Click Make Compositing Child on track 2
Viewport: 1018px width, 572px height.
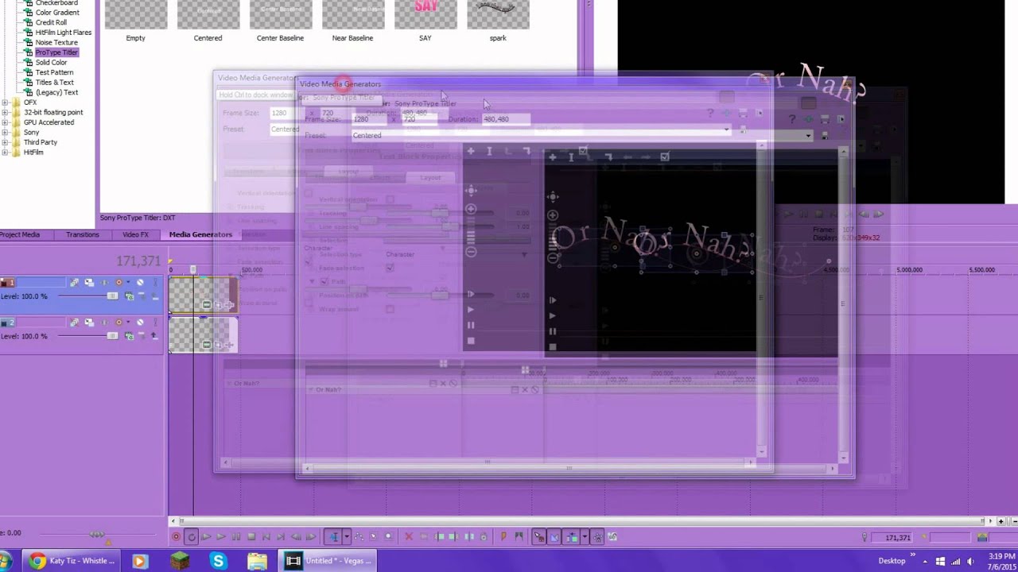click(x=154, y=335)
